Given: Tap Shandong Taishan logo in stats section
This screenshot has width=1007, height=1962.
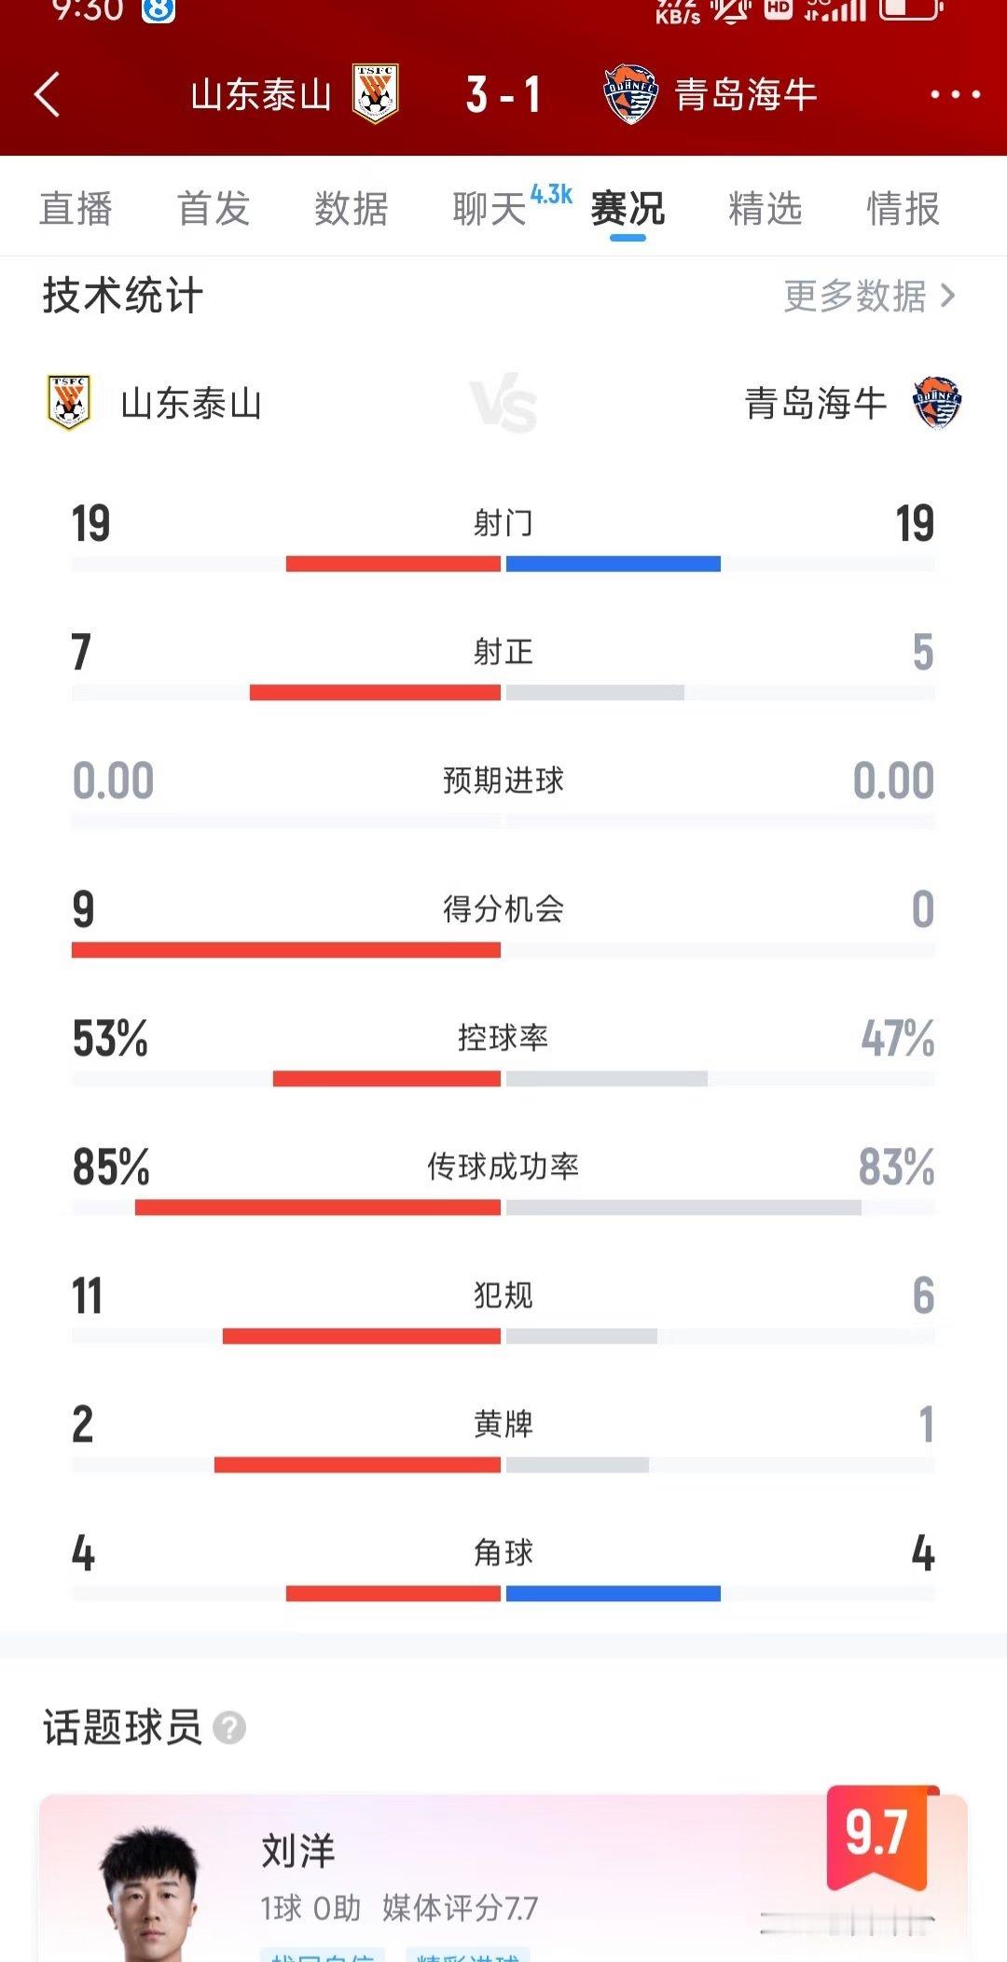Looking at the screenshot, I should [69, 402].
